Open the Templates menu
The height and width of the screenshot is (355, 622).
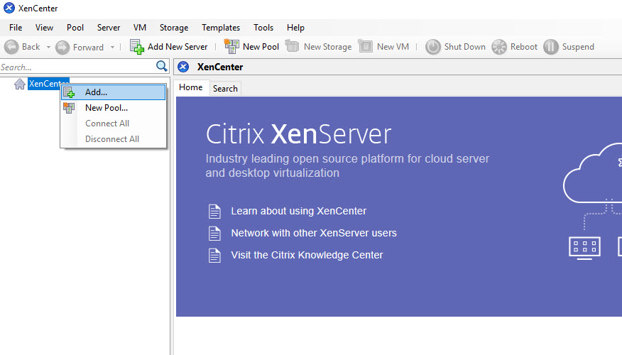pos(221,28)
